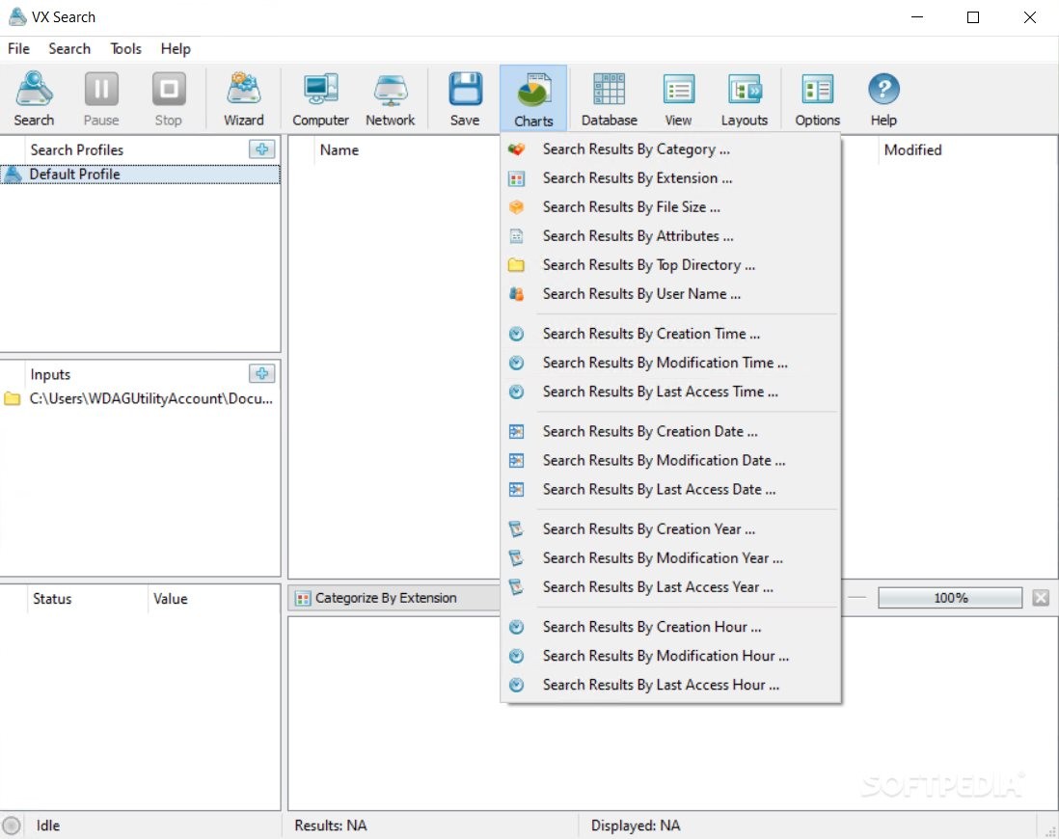Open the search Wizard
Image resolution: width=1059 pixels, height=839 pixels.
[244, 98]
